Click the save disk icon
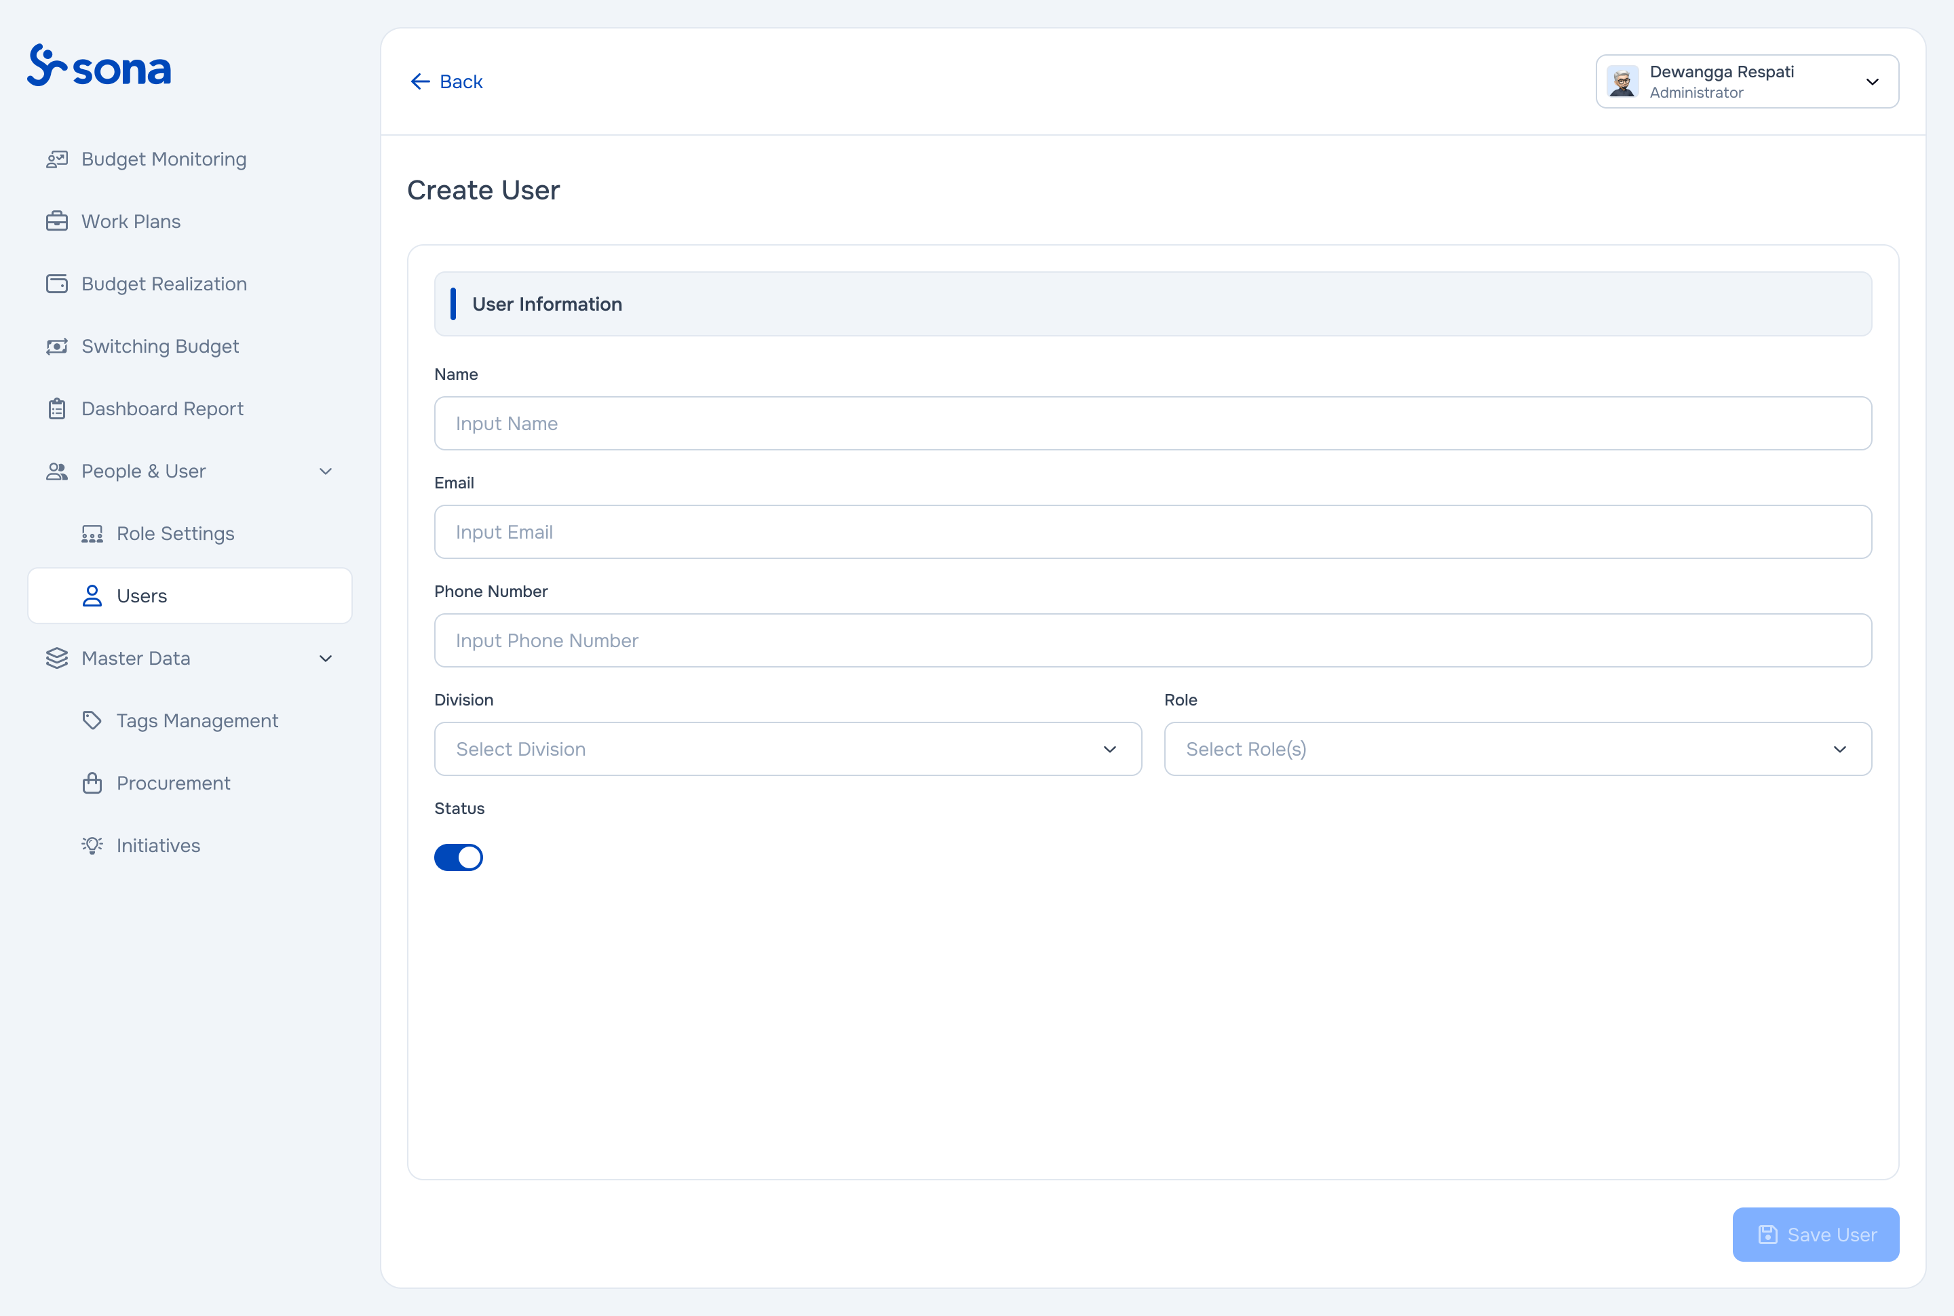The image size is (1954, 1316). (1767, 1235)
